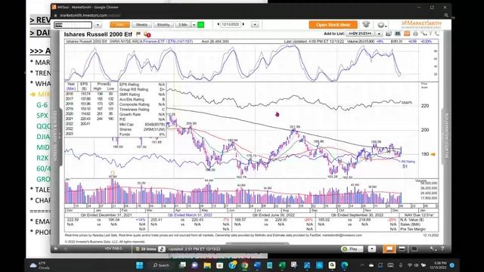Screen dimensions: 484x272
Task: Open File Explorer from the taskbar
Action: [207, 265]
